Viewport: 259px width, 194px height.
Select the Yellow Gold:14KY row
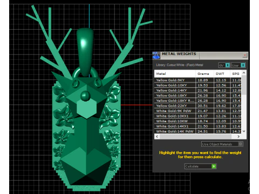tap(198, 91)
